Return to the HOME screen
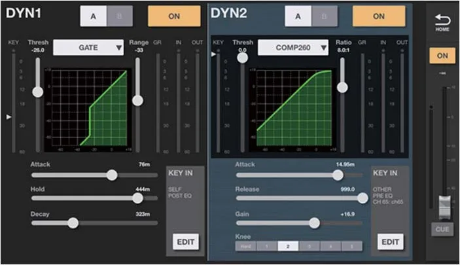 coord(442,22)
